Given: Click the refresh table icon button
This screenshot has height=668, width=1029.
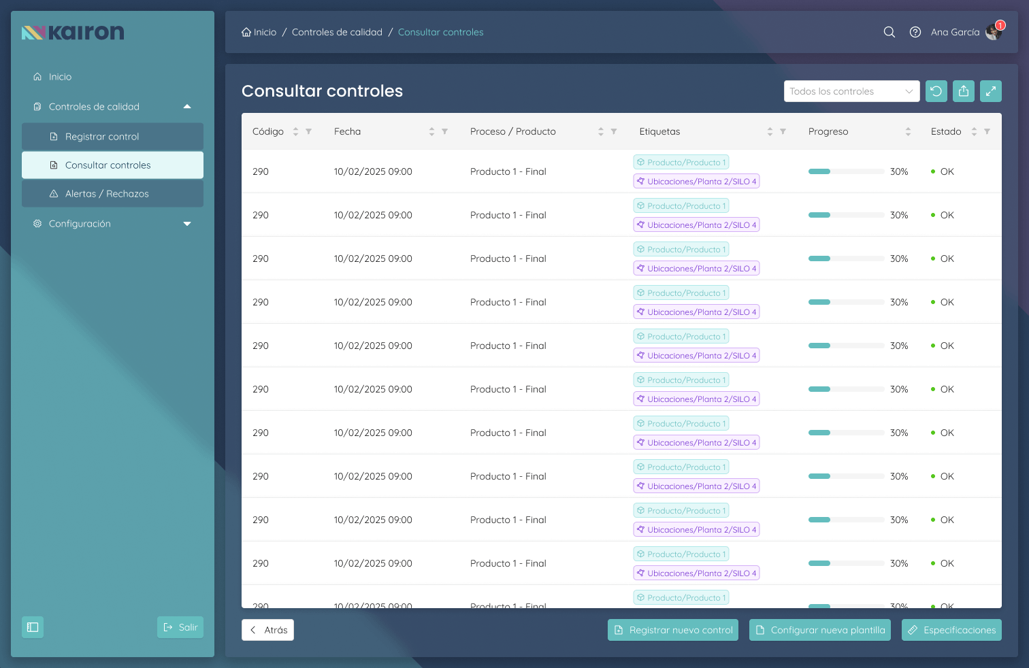Looking at the screenshot, I should coord(936,91).
